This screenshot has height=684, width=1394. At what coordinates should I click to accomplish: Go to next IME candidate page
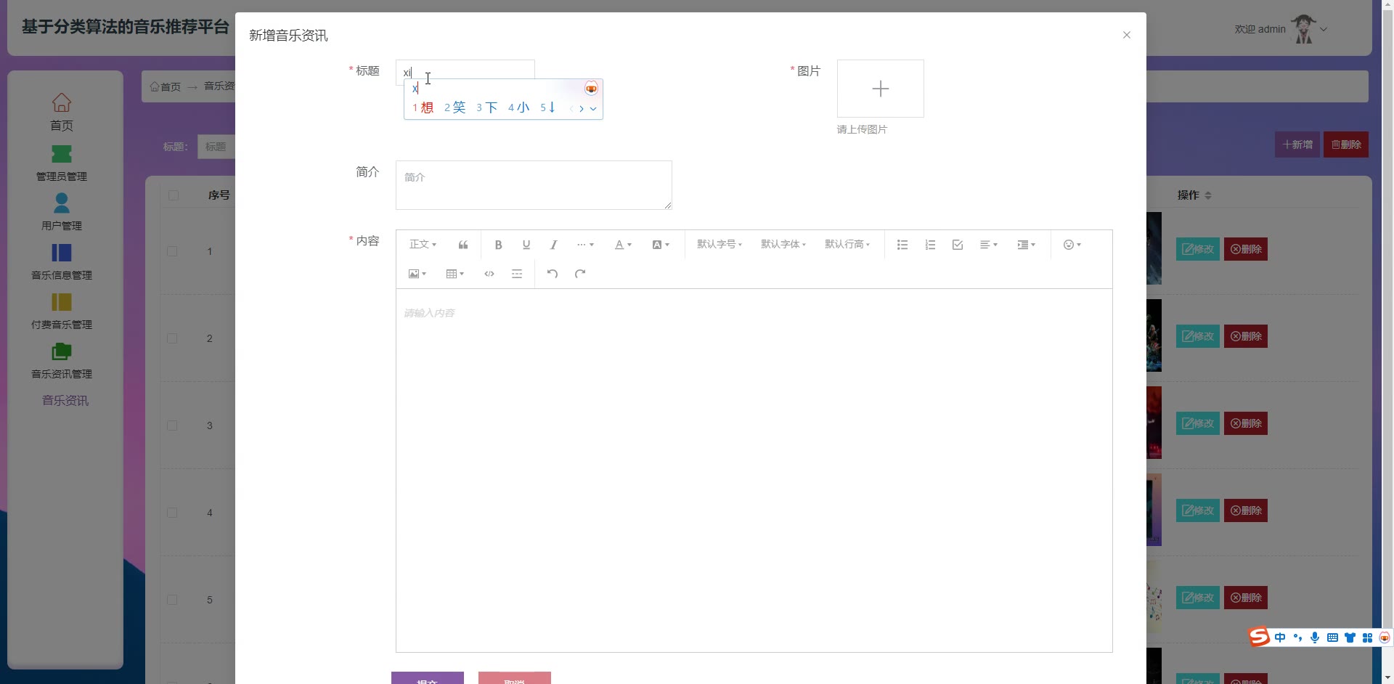[582, 109]
